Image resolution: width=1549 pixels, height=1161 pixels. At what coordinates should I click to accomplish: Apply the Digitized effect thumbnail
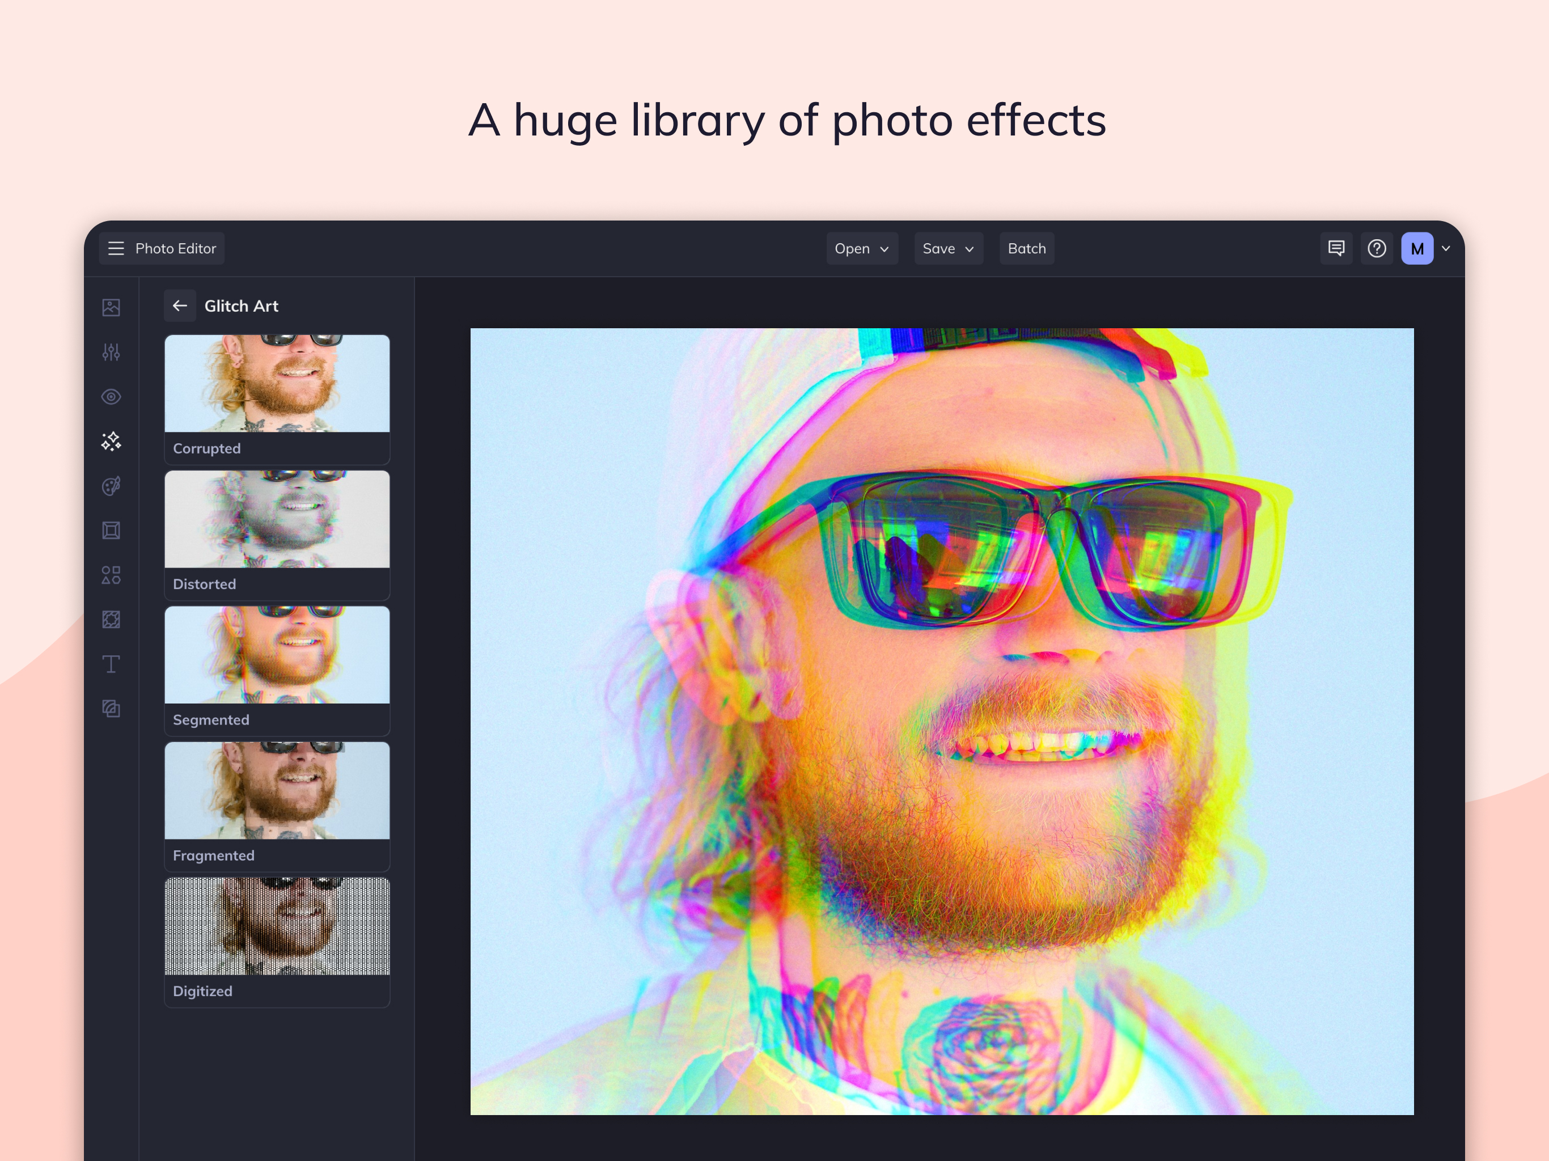[277, 926]
